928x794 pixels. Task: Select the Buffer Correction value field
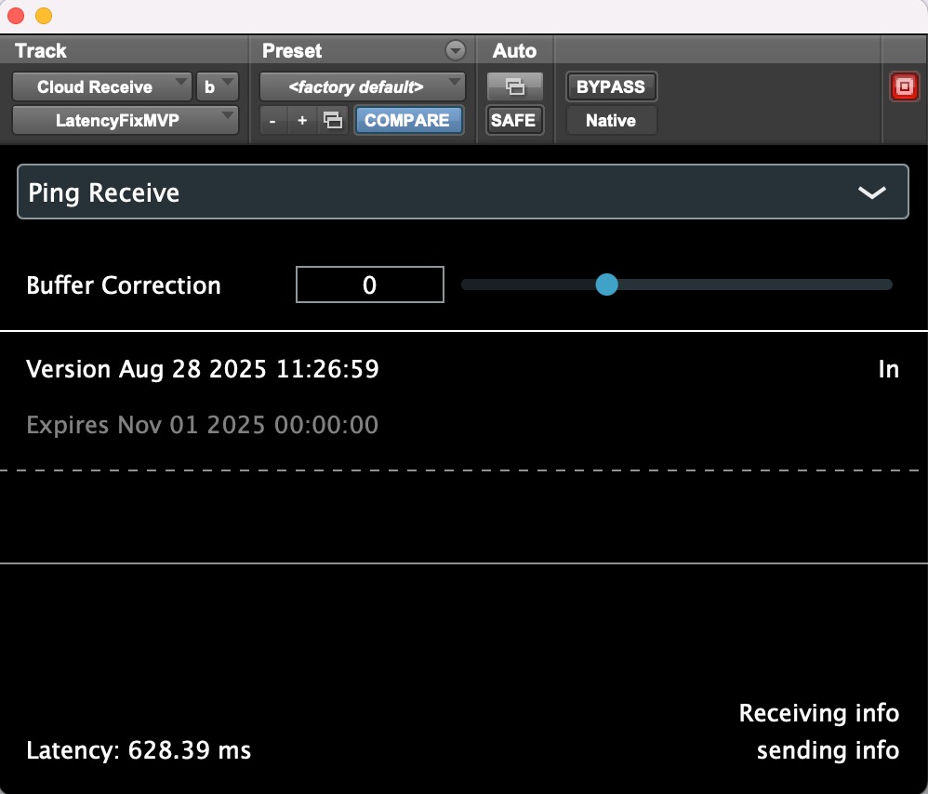click(x=369, y=285)
